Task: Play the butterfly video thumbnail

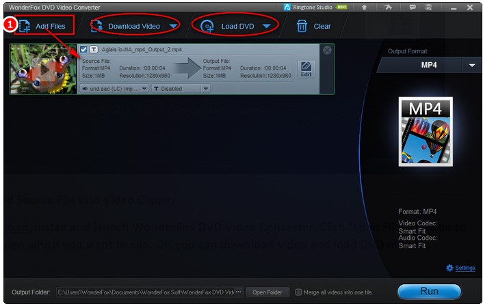Action: point(43,69)
